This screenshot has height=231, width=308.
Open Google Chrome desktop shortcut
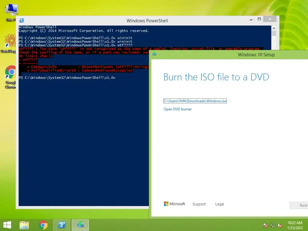point(11,77)
